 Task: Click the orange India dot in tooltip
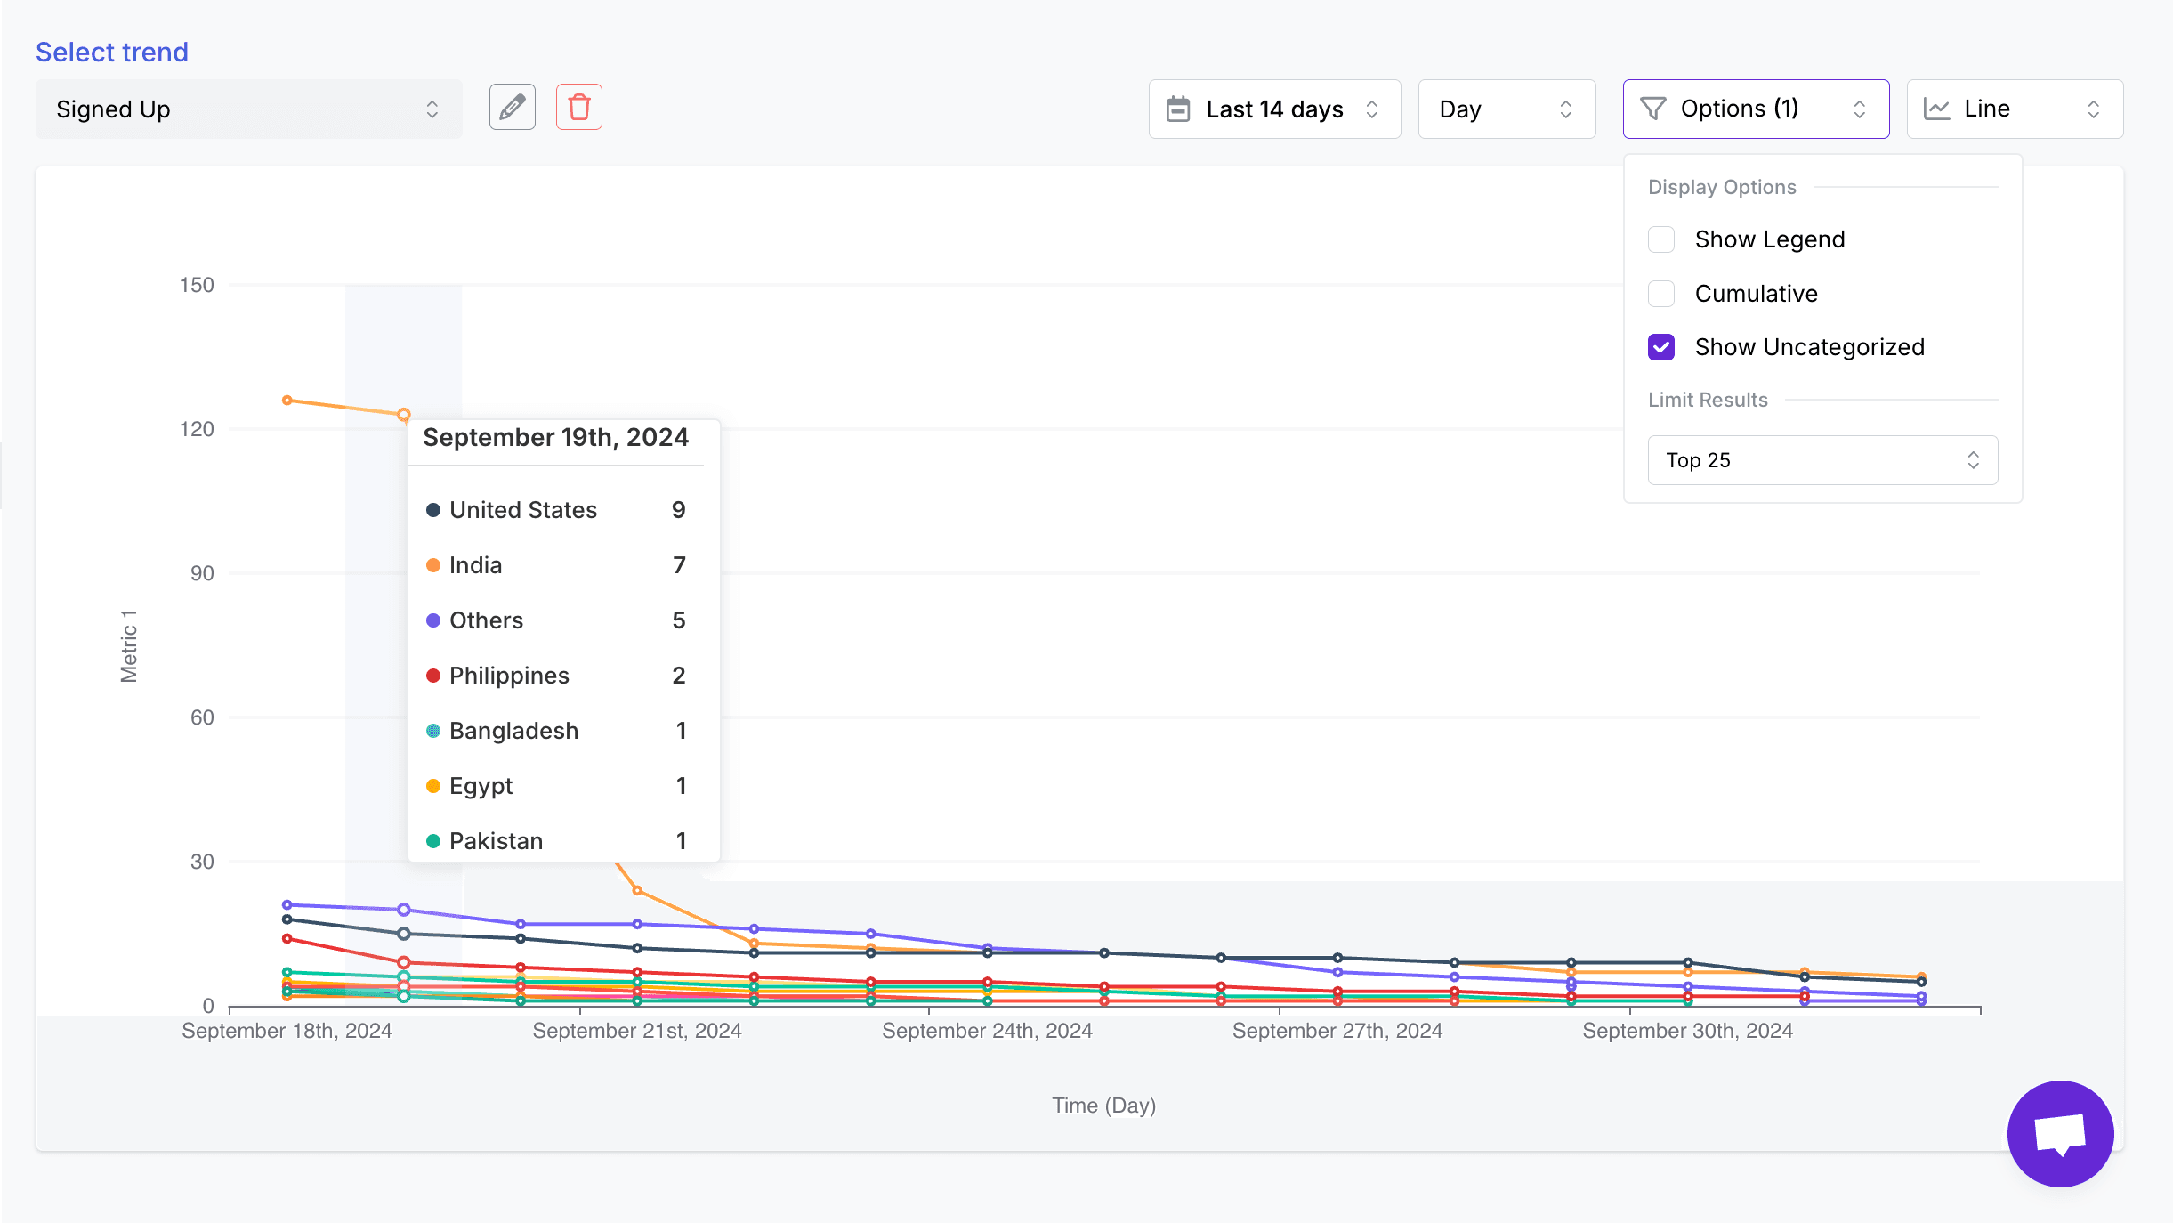pyautogui.click(x=433, y=565)
